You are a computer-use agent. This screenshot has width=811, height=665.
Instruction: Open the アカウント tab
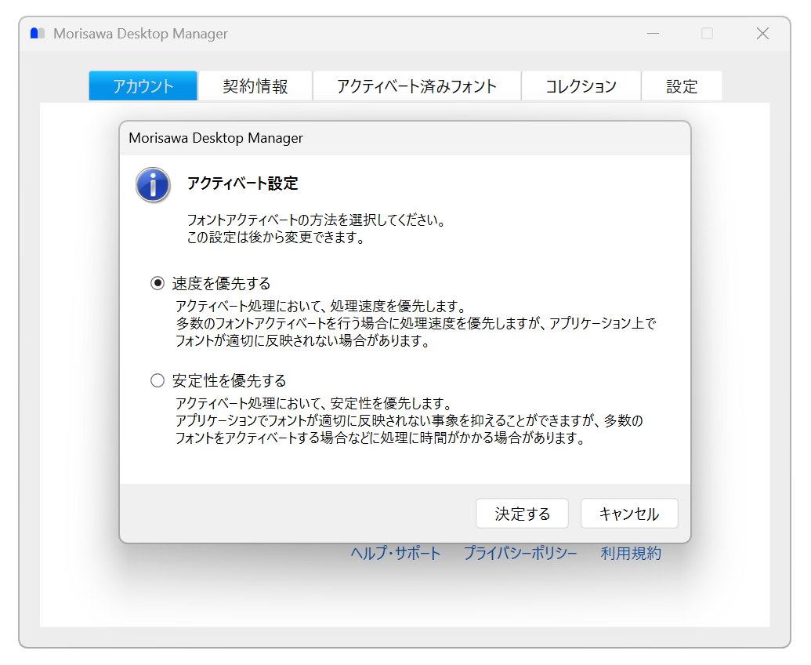143,86
